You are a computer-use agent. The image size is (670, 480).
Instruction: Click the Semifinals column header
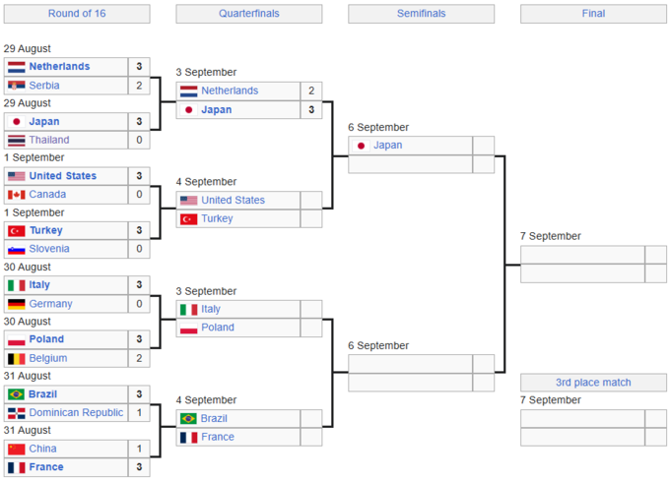point(421,14)
